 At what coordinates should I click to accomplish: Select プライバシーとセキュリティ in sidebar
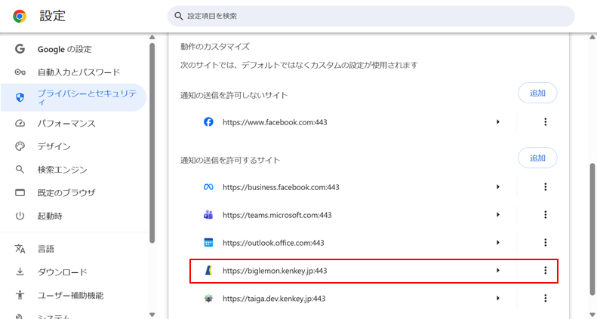click(x=73, y=98)
